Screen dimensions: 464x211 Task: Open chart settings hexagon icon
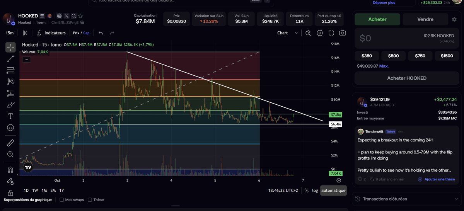coord(320,33)
